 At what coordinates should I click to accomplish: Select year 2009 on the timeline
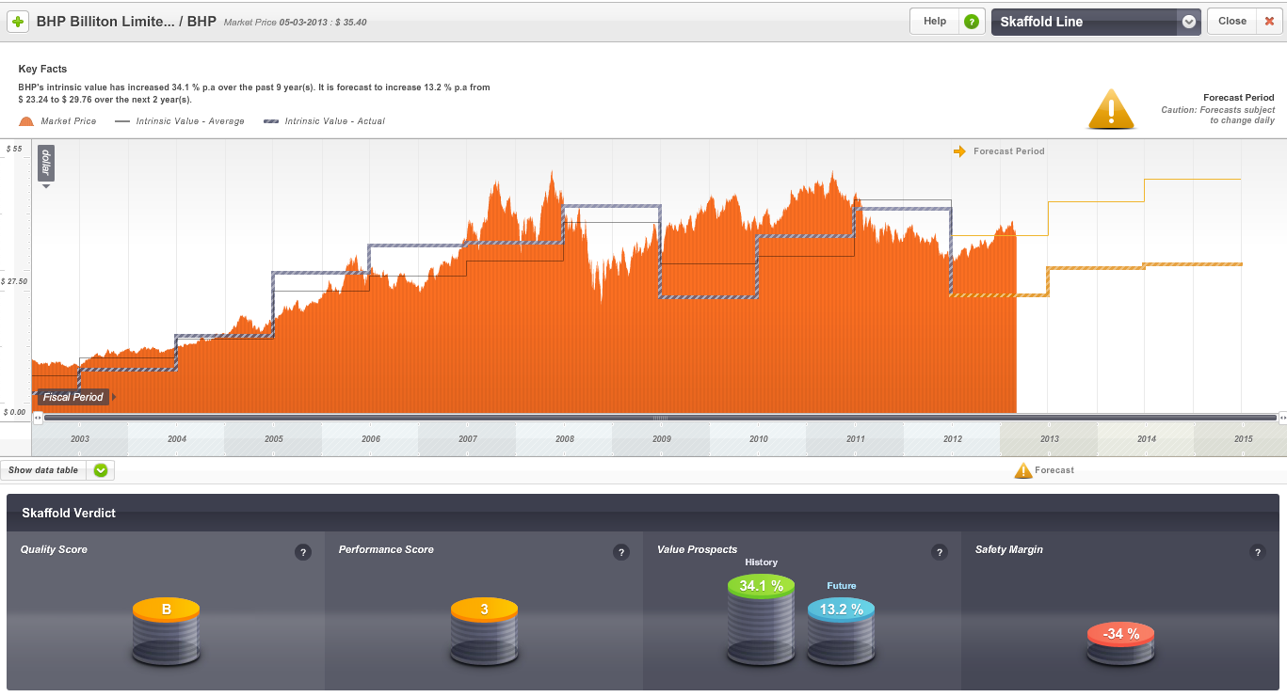[662, 439]
